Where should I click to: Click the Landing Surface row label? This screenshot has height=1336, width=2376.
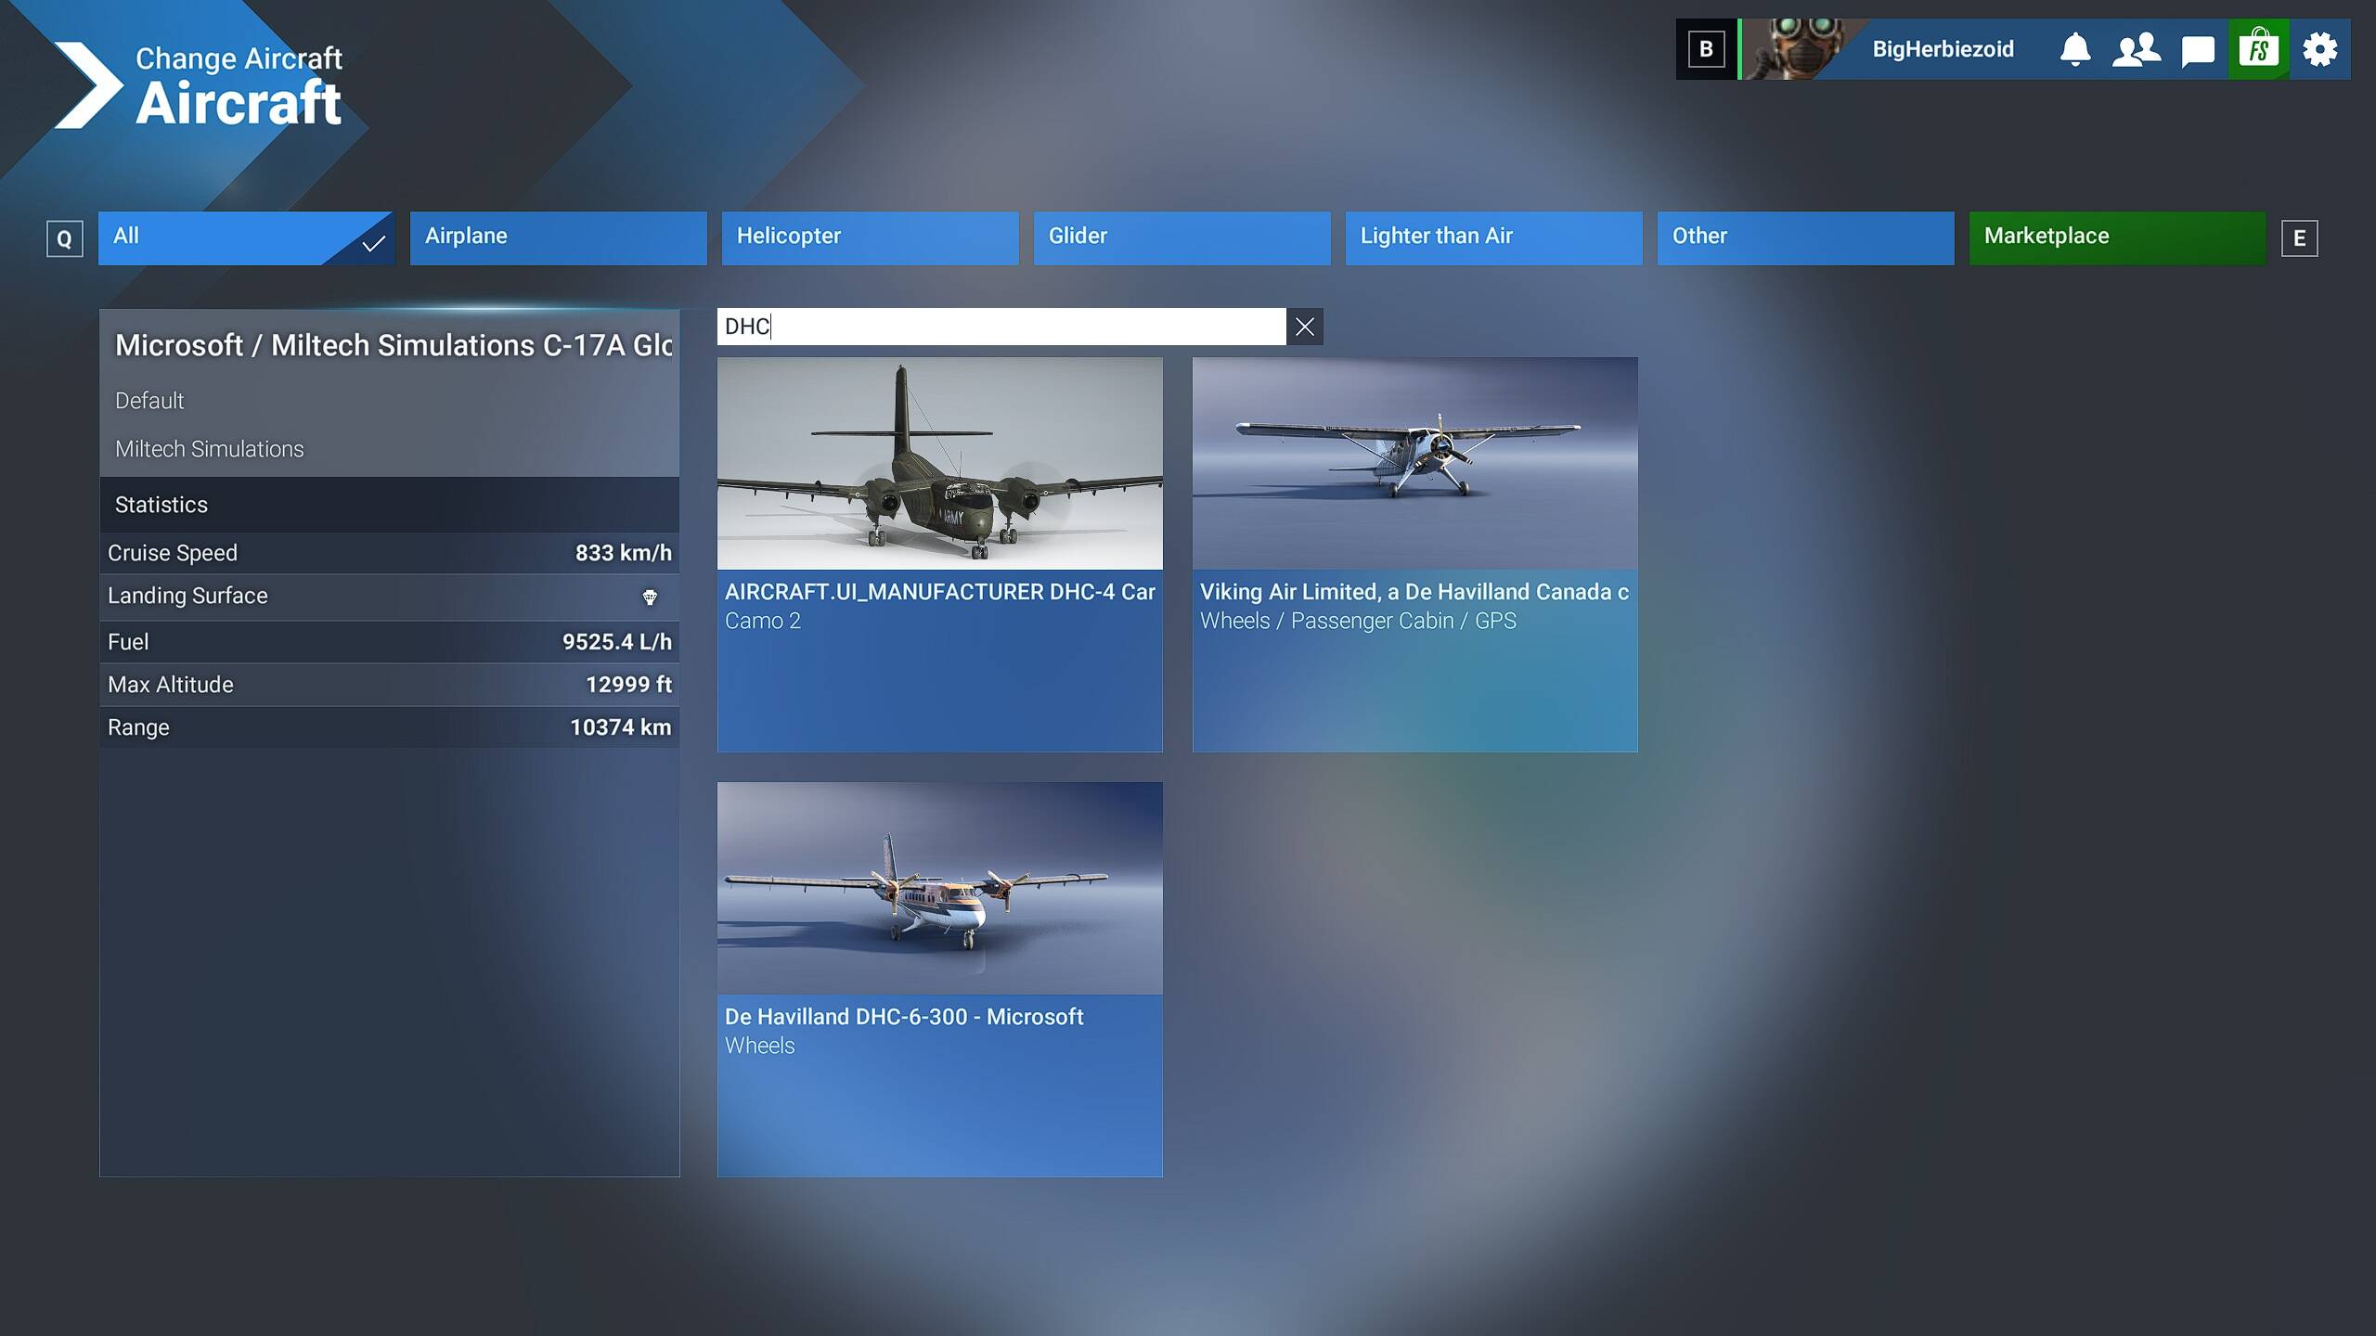click(187, 596)
